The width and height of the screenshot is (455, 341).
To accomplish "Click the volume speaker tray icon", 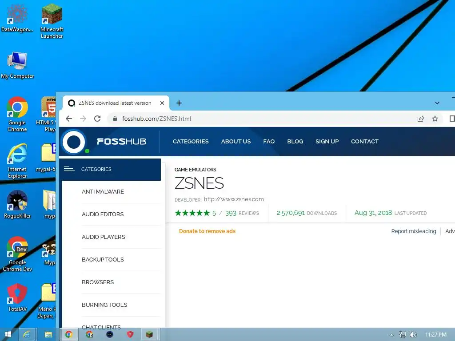I will pos(413,335).
